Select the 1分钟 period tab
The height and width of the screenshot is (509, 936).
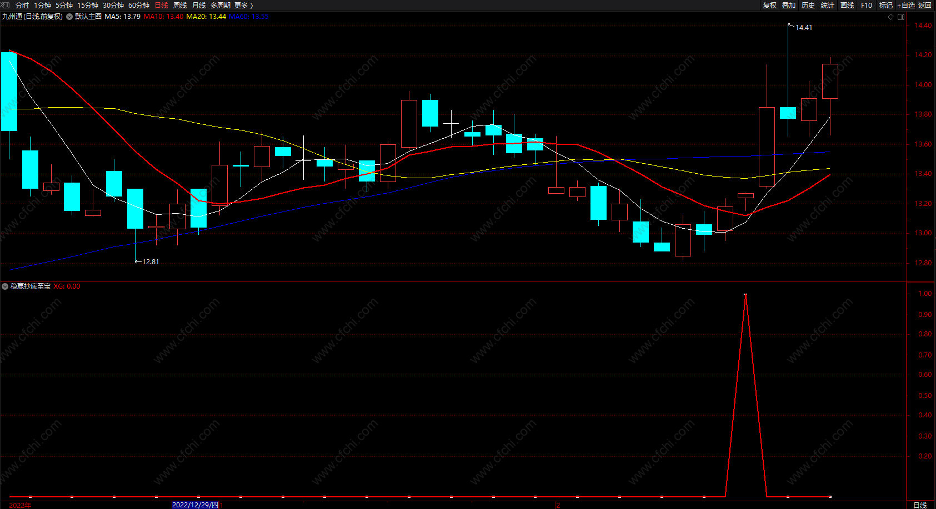[x=43, y=5]
